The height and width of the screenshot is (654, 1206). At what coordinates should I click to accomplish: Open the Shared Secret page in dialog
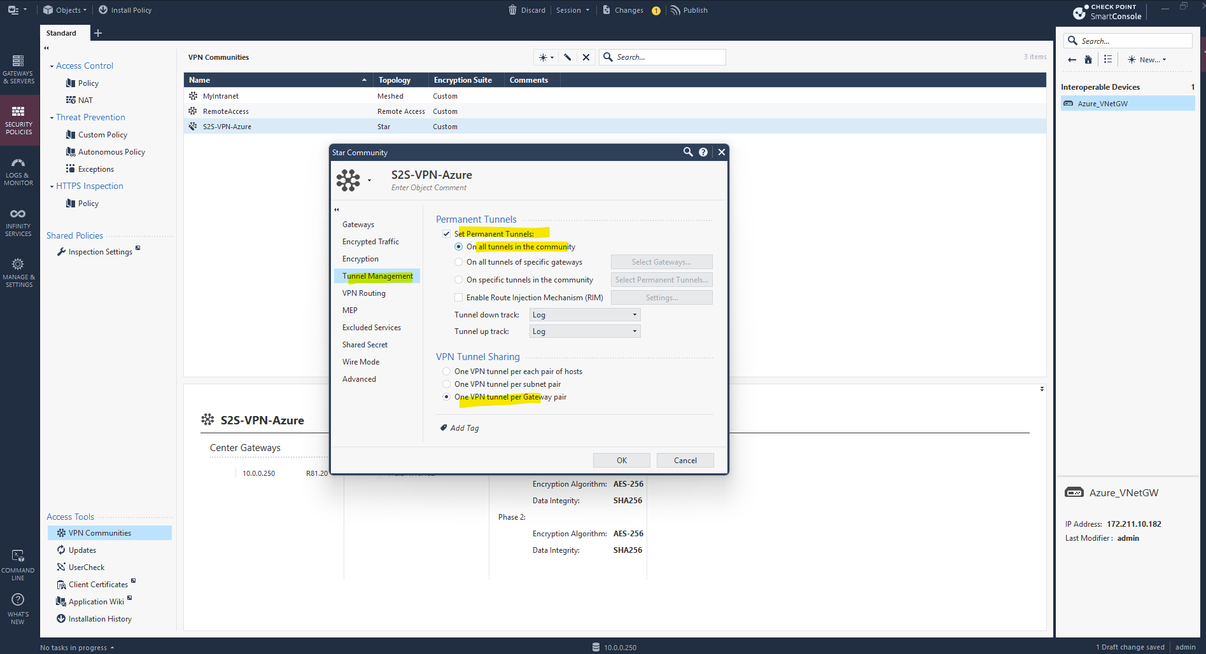point(365,345)
